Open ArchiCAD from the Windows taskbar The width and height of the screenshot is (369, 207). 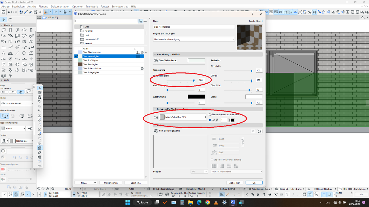(x=232, y=202)
